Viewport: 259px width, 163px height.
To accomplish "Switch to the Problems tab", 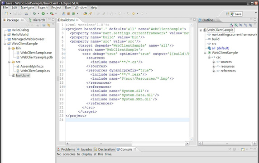I will coord(66,149).
